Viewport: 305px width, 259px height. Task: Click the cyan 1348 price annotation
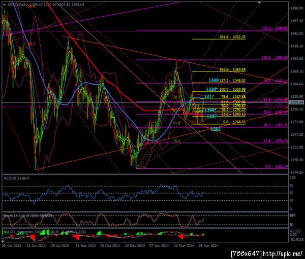[213, 80]
